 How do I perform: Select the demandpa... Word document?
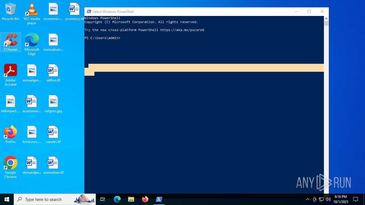pos(32,165)
